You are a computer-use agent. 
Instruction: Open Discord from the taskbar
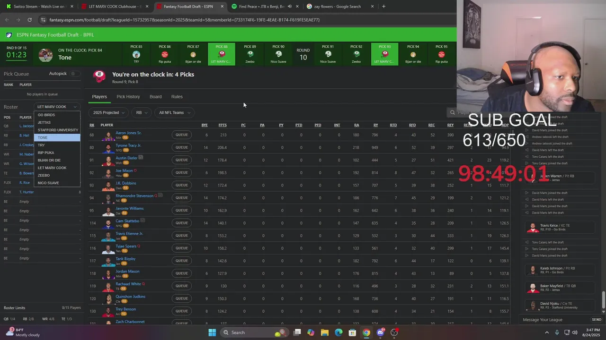380,332
